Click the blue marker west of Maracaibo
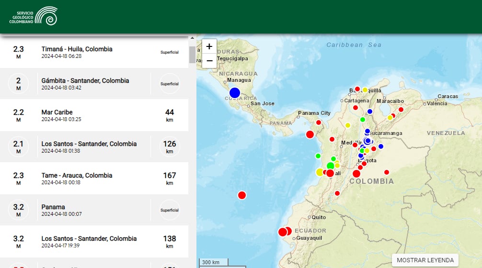Image resolution: width=482 pixels, height=268 pixels. 370,112
